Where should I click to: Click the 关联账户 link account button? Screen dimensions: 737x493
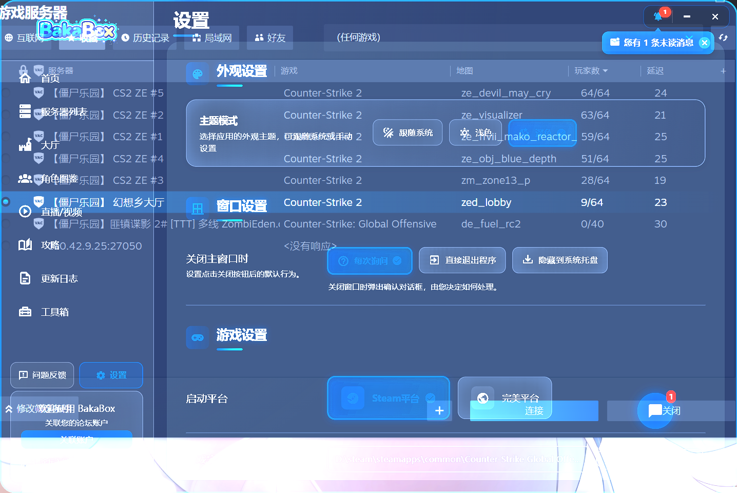[77, 439]
